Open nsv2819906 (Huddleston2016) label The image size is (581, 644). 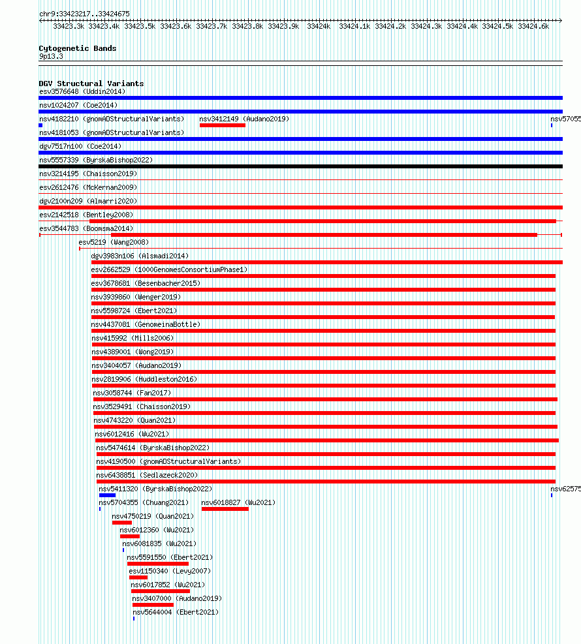(x=144, y=379)
